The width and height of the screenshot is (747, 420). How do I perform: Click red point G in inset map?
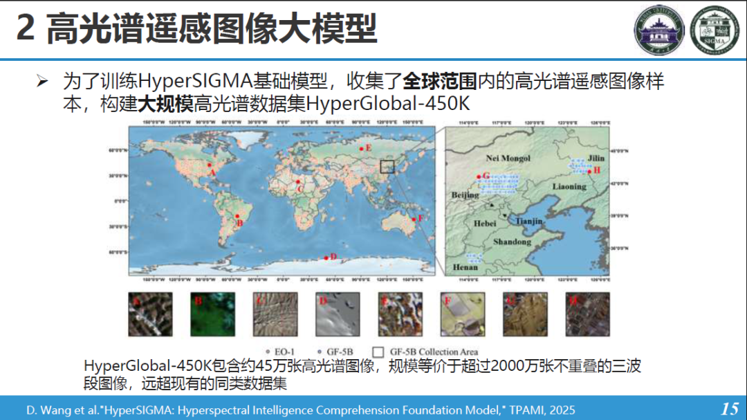[x=479, y=177]
